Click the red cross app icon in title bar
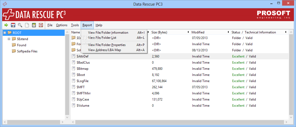The image size is (296, 127). tap(5, 4)
